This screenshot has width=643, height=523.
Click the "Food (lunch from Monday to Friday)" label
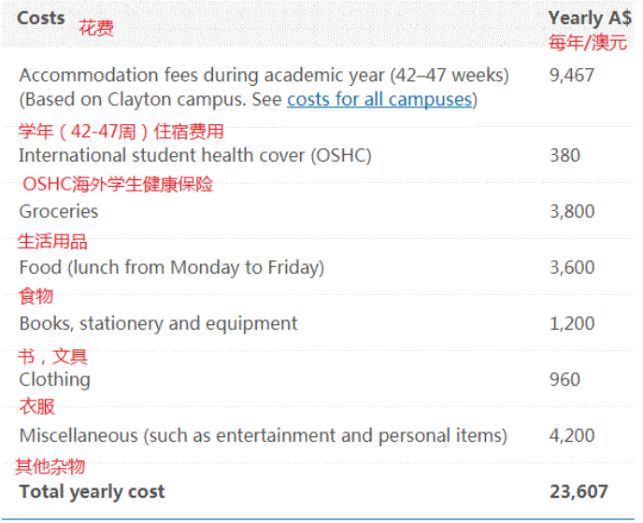click(x=171, y=268)
